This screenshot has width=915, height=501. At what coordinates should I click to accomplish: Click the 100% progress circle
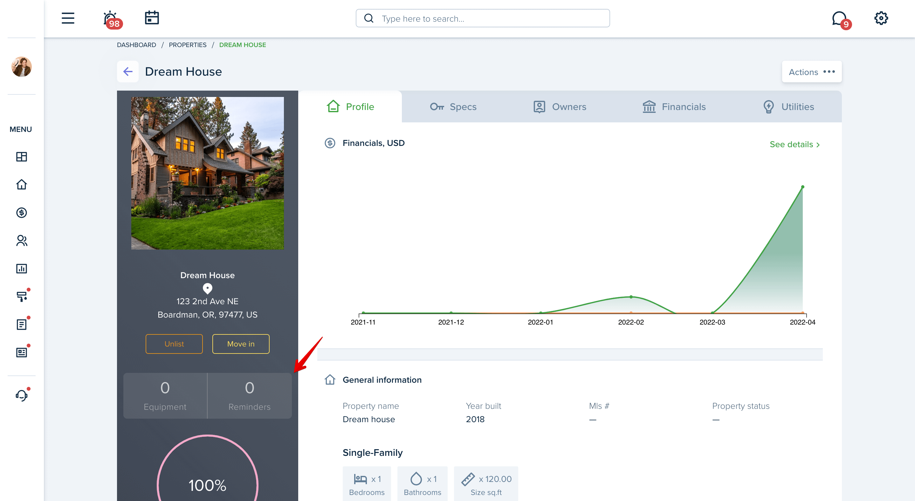click(x=207, y=469)
